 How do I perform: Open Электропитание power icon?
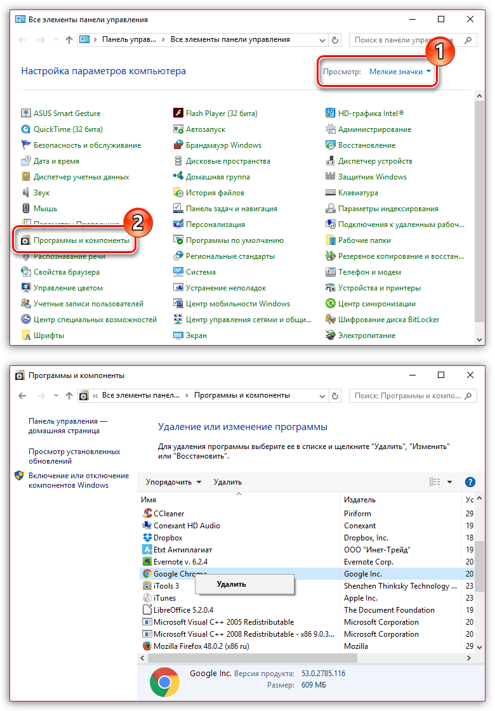click(330, 336)
